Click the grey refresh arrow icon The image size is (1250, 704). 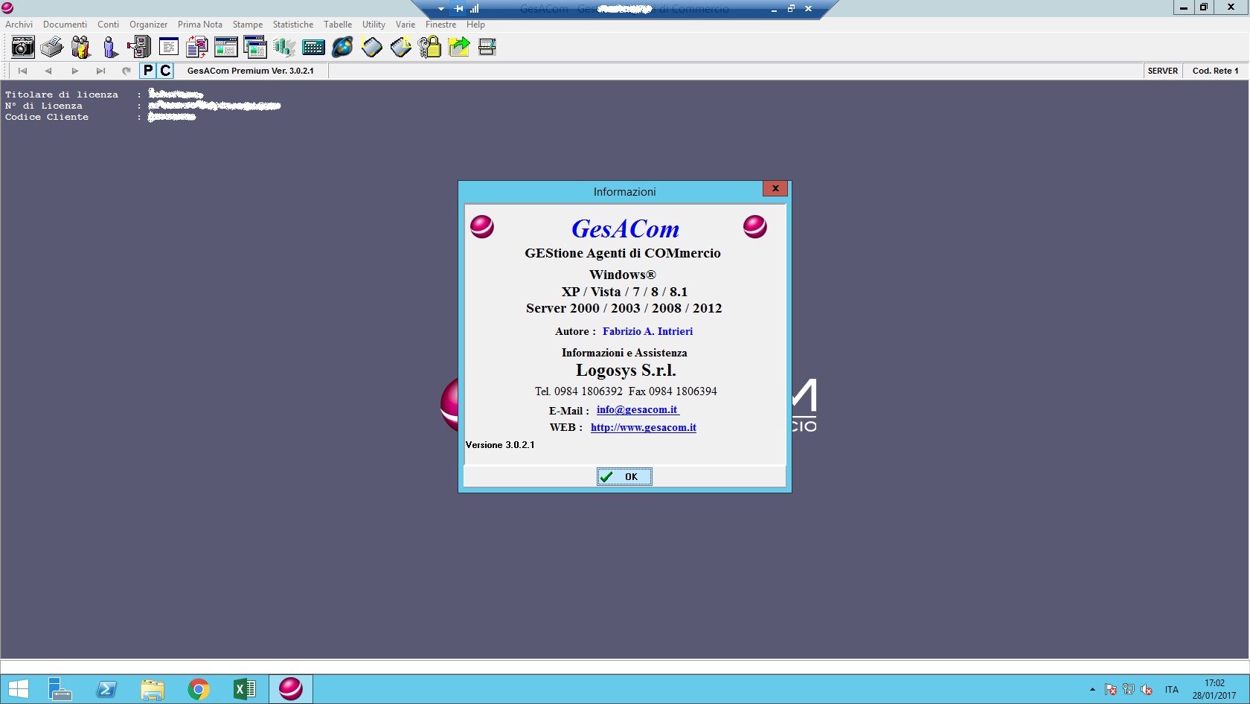coord(126,71)
